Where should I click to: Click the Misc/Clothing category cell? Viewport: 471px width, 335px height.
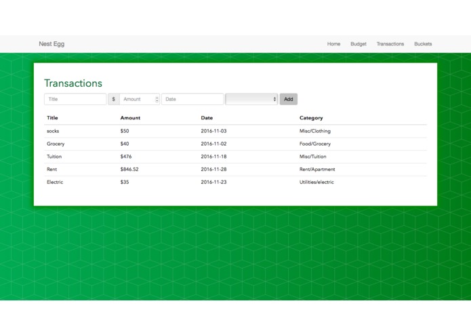315,131
